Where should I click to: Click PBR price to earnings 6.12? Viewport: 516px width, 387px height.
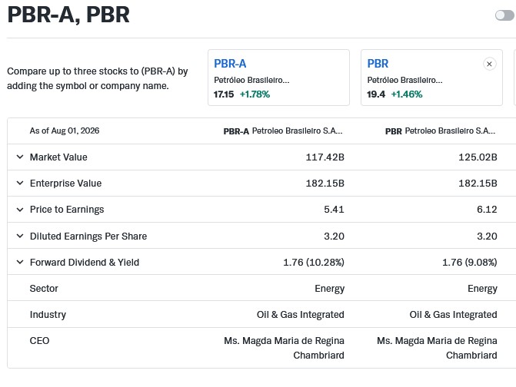tap(487, 210)
